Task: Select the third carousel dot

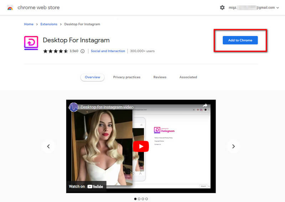Action: (143, 199)
